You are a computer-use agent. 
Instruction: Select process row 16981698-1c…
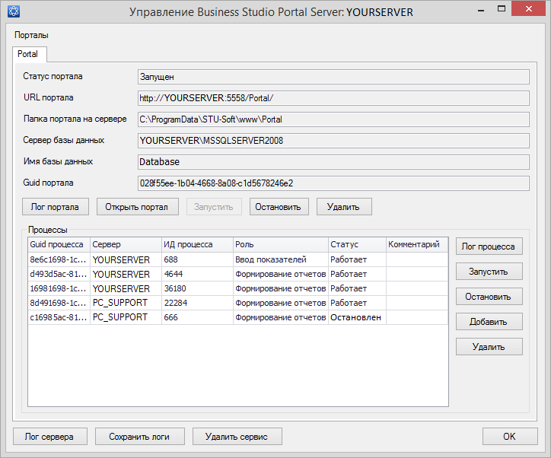pyautogui.click(x=238, y=288)
